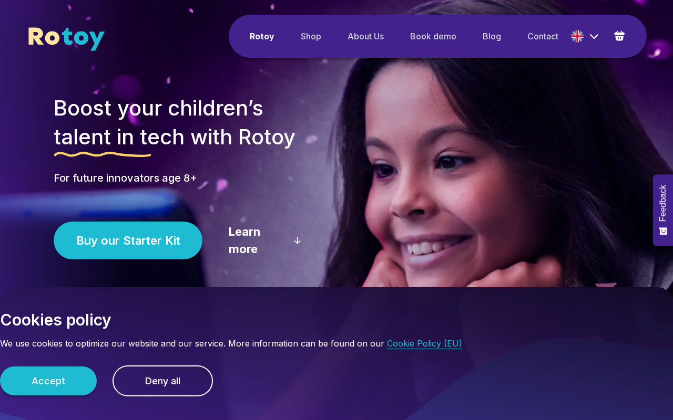The height and width of the screenshot is (420, 673).
Task: Open the Contact page
Action: pos(543,36)
